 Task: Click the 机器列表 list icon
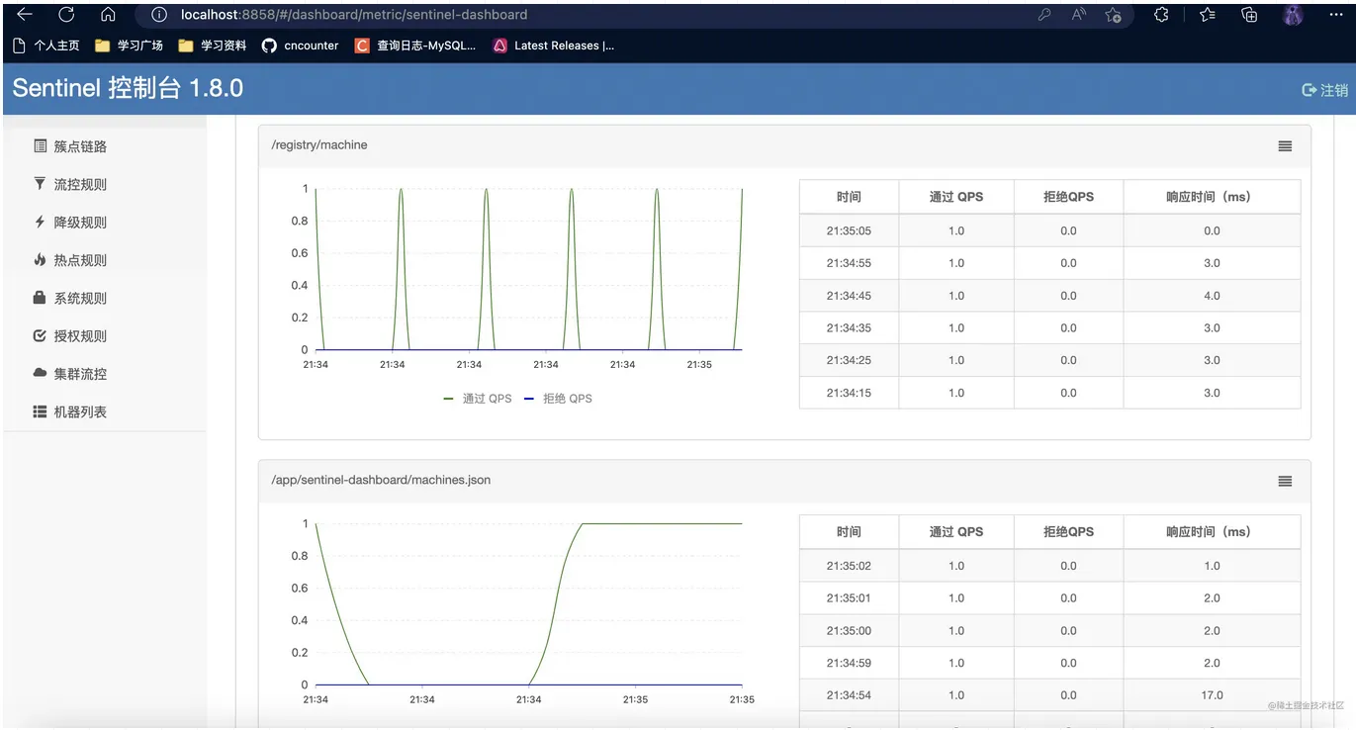40,411
